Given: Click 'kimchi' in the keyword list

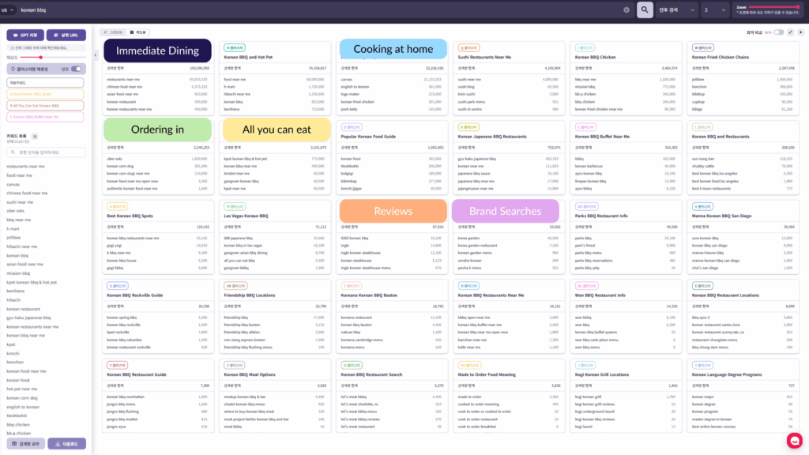Looking at the screenshot, I should pyautogui.click(x=13, y=353).
